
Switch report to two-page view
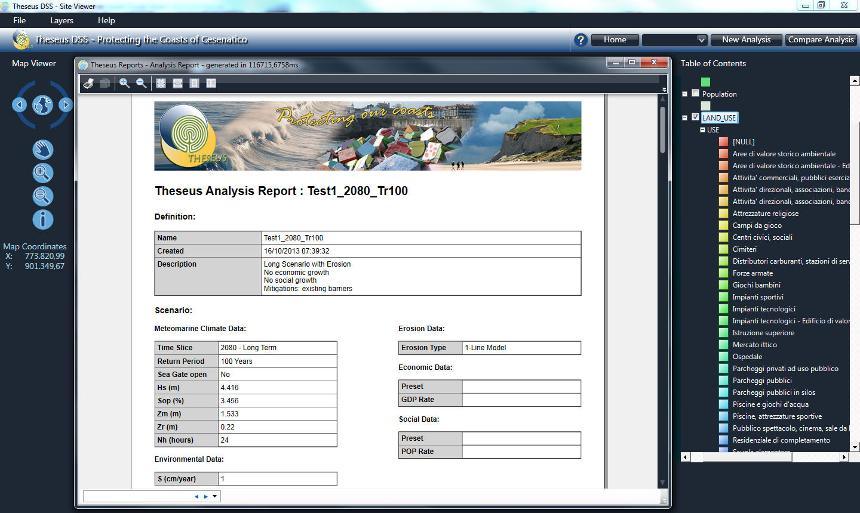coord(211,84)
